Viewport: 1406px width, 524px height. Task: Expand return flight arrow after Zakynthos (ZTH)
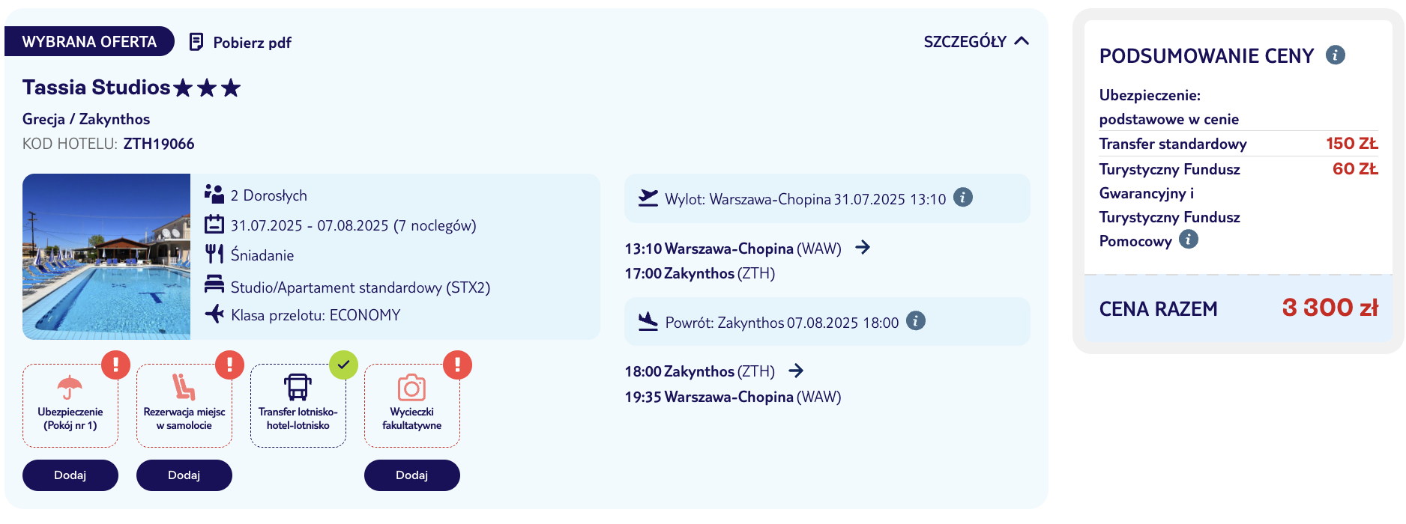coord(796,371)
